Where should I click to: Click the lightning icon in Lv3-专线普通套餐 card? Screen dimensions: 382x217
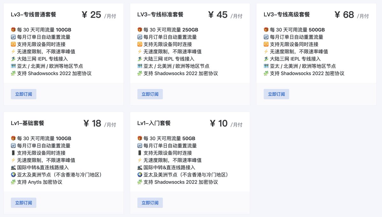pos(13,52)
